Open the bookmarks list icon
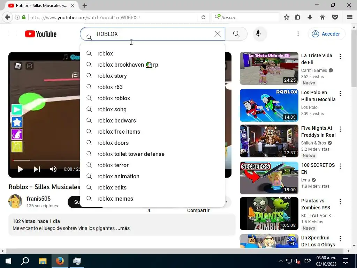 coord(298,17)
